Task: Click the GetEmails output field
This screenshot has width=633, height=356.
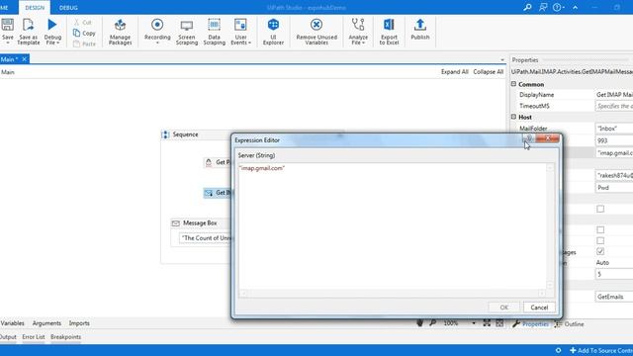Action: click(x=614, y=297)
